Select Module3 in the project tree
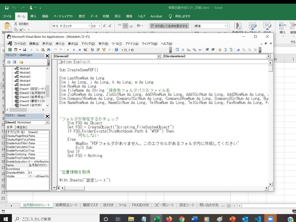This screenshot has height=222, width=296. (x=25, y=77)
